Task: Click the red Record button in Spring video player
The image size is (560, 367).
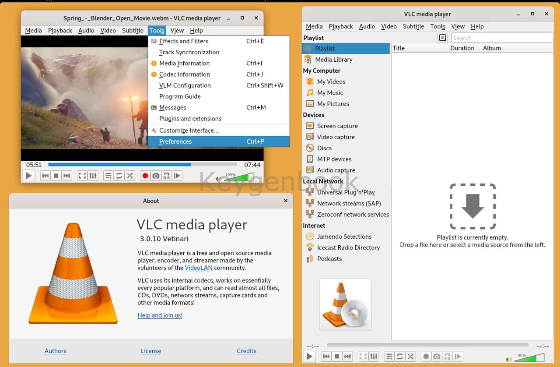Action: 145,176
